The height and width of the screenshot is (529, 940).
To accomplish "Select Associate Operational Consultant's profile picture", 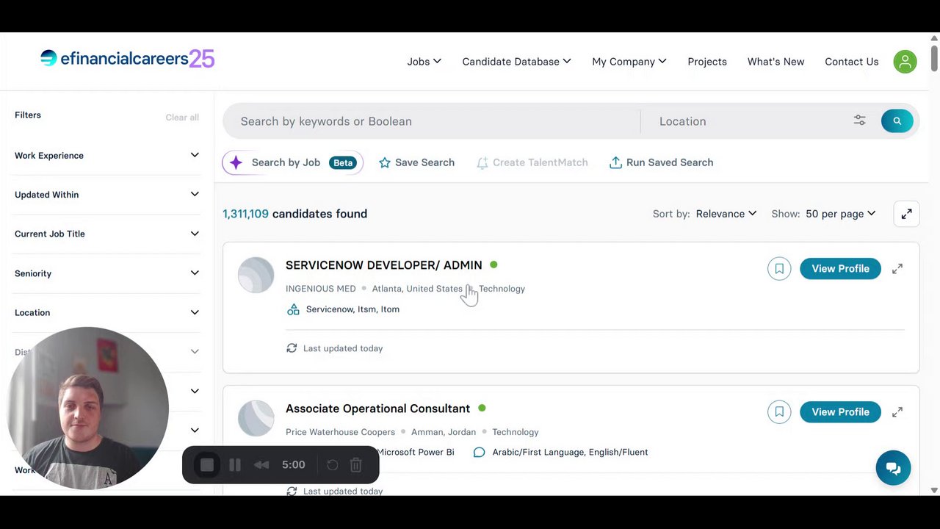I will tap(256, 418).
